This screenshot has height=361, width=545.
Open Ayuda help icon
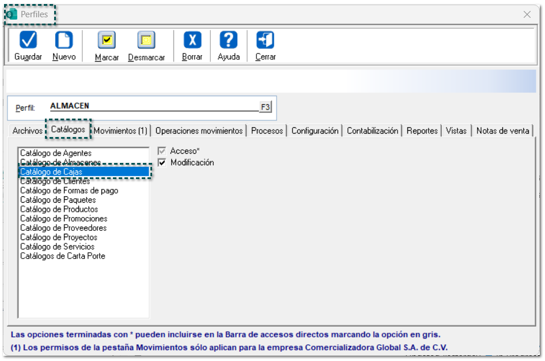(x=229, y=40)
